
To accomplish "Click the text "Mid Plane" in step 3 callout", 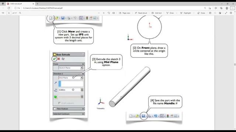I will tap(111, 62).
